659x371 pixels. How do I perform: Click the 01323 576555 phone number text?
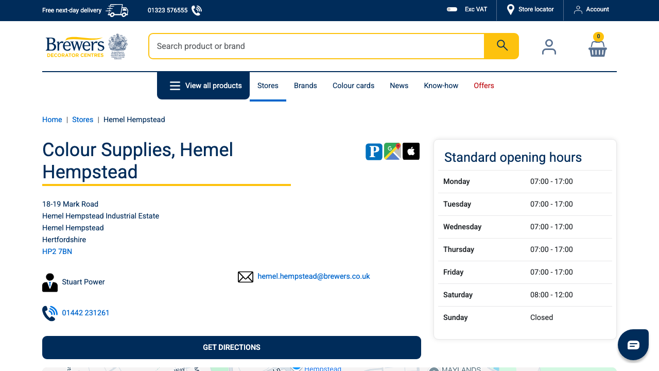[167, 10]
